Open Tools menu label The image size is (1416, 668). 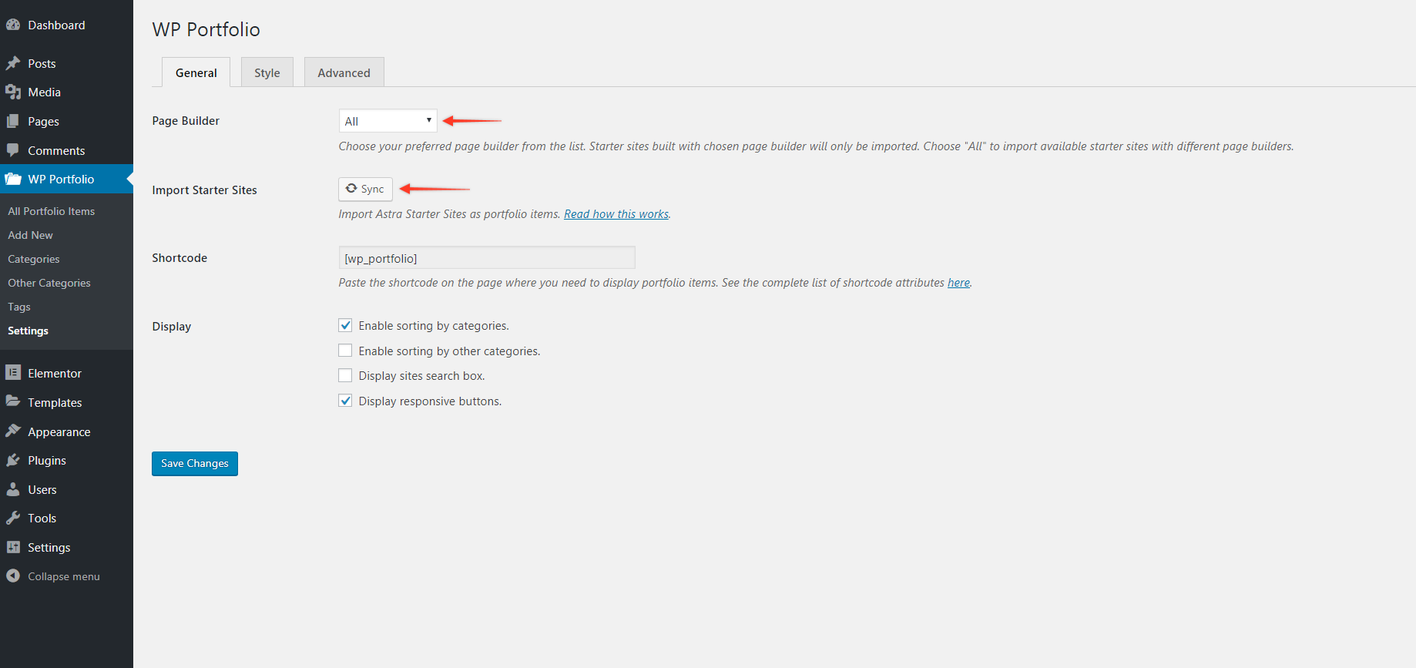click(x=42, y=519)
